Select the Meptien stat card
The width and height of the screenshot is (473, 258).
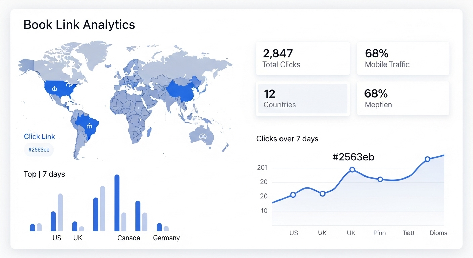click(403, 99)
